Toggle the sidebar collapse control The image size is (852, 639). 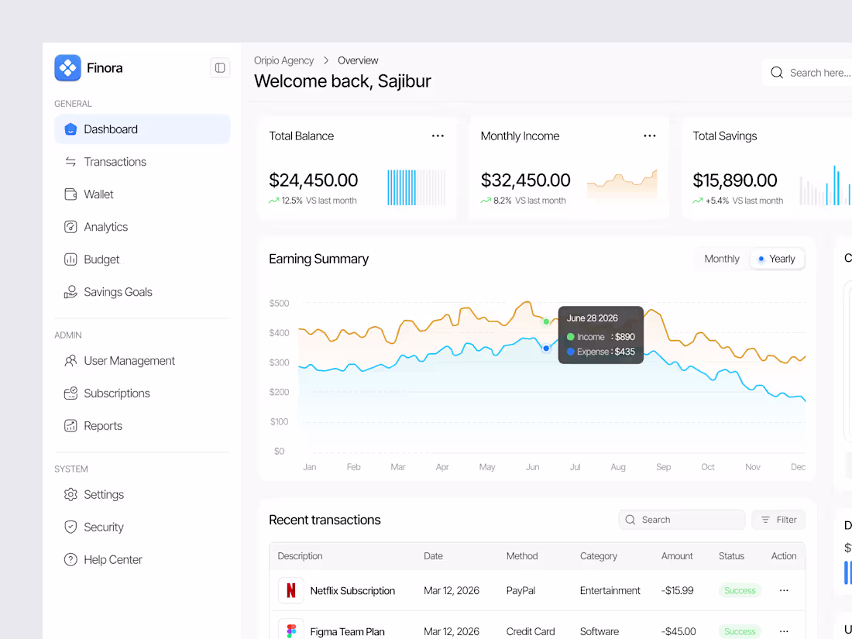(x=220, y=67)
